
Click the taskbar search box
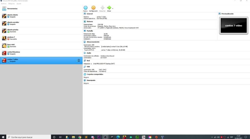coord(29,137)
